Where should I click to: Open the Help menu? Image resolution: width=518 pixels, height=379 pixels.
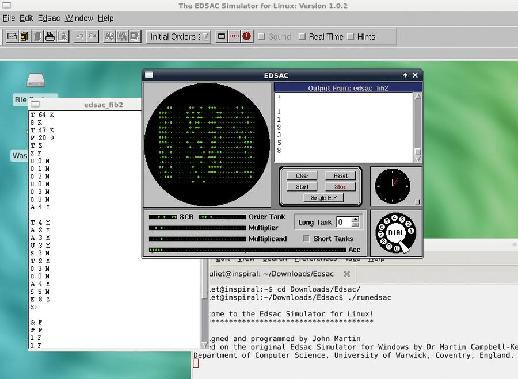pyautogui.click(x=106, y=18)
